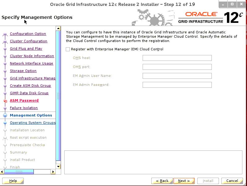Viewport: 247px width, 186px height.
Task: Click the step list scroll down arrow
Action: click(x=58, y=167)
